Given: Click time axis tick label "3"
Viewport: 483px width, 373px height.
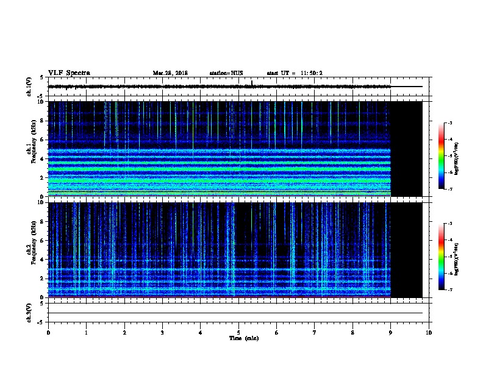Looking at the screenshot, I should click(162, 332).
